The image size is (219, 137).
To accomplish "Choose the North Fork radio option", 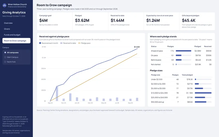I will 5,62.
